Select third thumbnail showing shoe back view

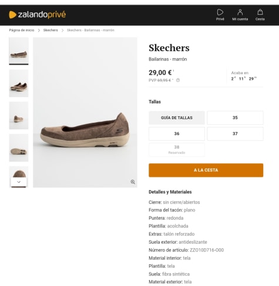[x=19, y=116]
